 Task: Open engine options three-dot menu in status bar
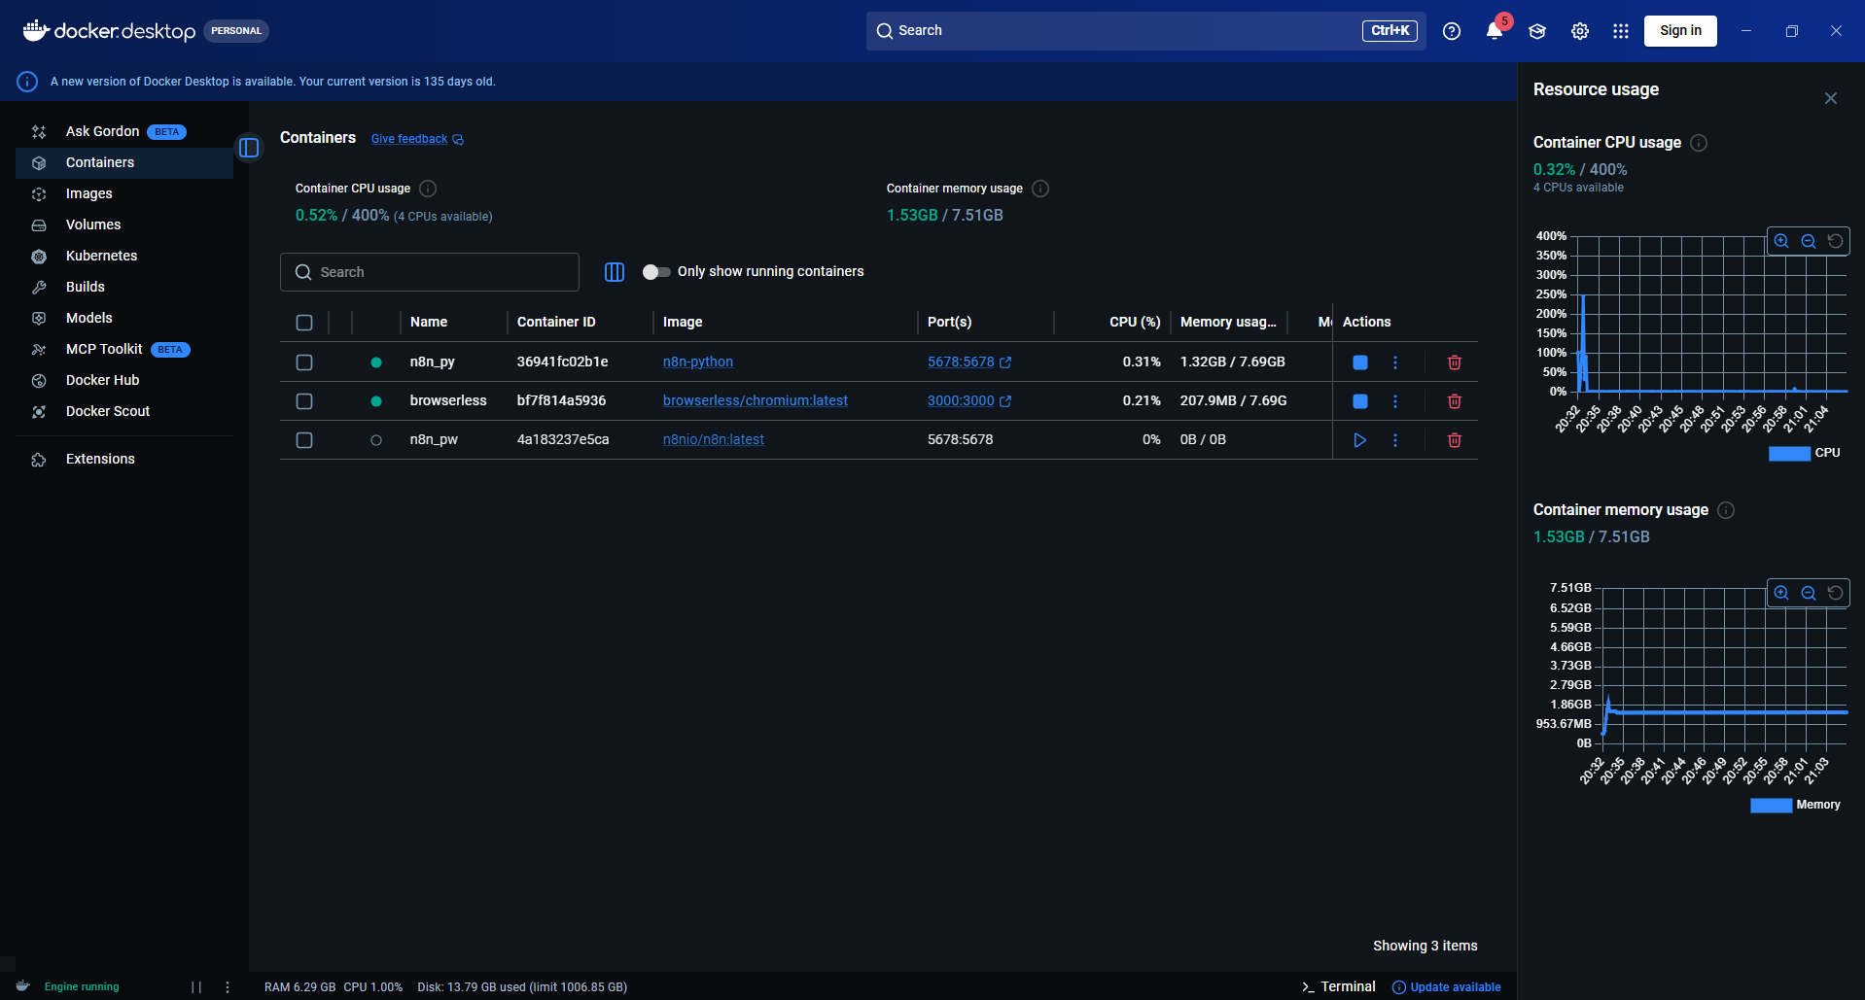pos(228,987)
